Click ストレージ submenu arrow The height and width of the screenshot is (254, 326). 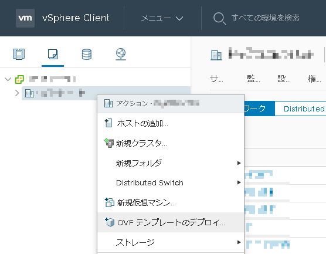pyautogui.click(x=239, y=242)
